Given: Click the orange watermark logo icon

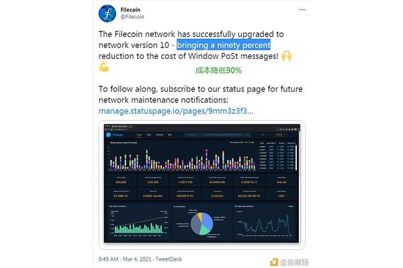Looking at the screenshot, I should (x=274, y=262).
